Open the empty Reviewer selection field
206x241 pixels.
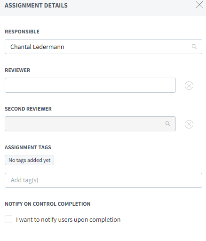click(x=90, y=85)
